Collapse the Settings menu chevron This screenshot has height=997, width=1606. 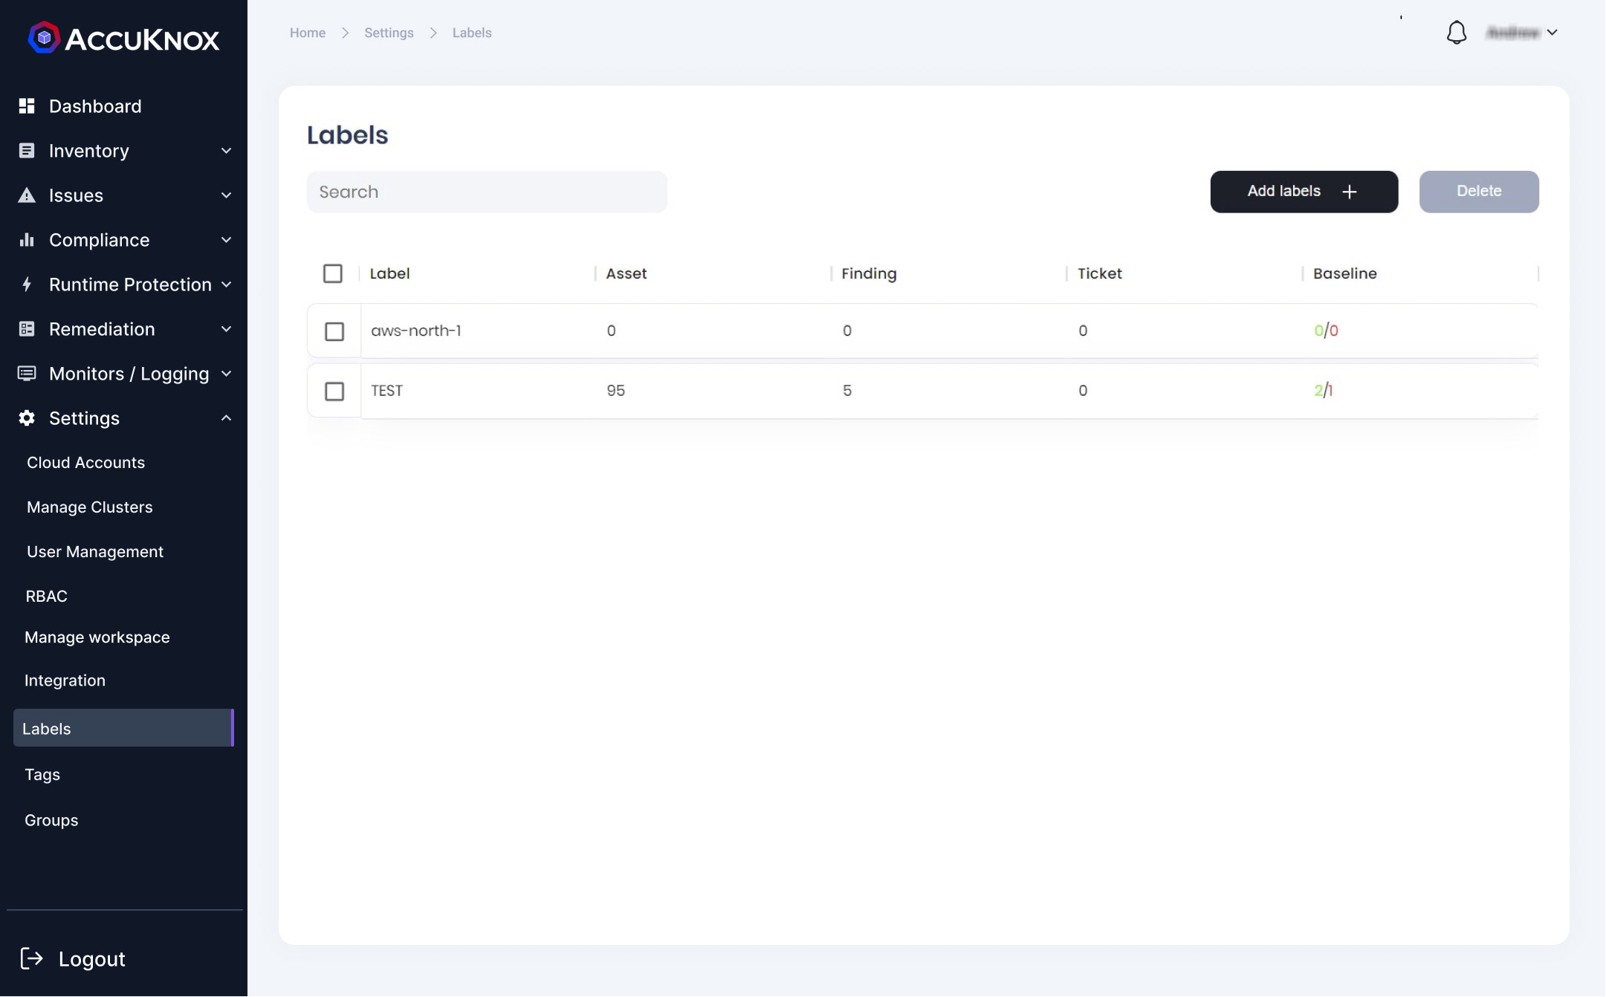tap(226, 418)
